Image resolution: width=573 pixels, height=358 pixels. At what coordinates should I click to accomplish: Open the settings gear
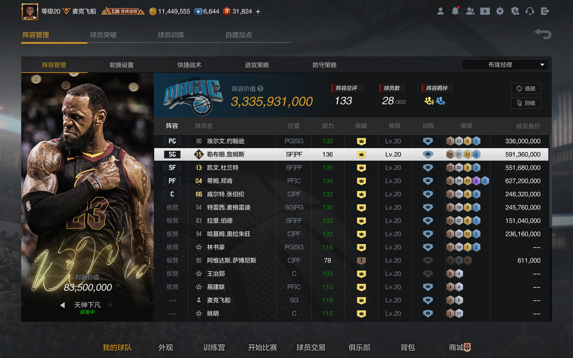pyautogui.click(x=500, y=11)
